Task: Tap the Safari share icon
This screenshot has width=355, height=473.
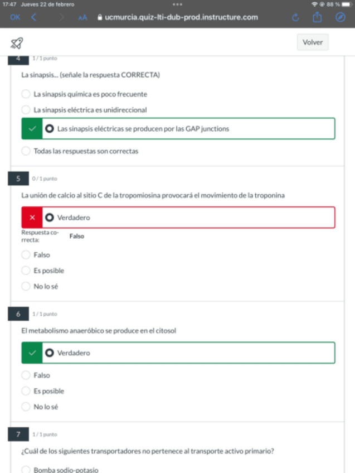Action: tap(317, 17)
